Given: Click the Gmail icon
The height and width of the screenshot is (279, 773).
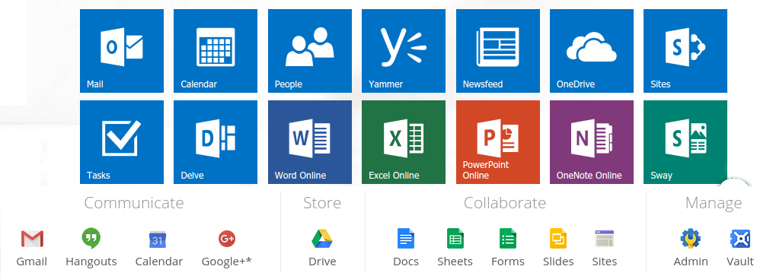Looking at the screenshot, I should pyautogui.click(x=32, y=239).
